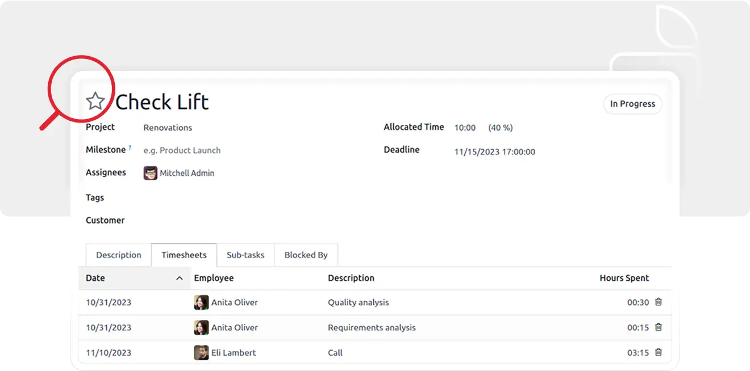Click Anita Oliver's avatar in Quality analysis row
This screenshot has height=371, width=750.
pos(201,302)
